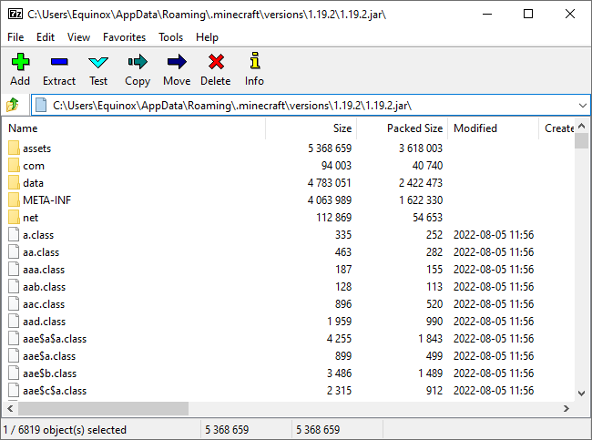The image size is (592, 440).
Task: Select the aad.class file icon
Action: (x=14, y=322)
